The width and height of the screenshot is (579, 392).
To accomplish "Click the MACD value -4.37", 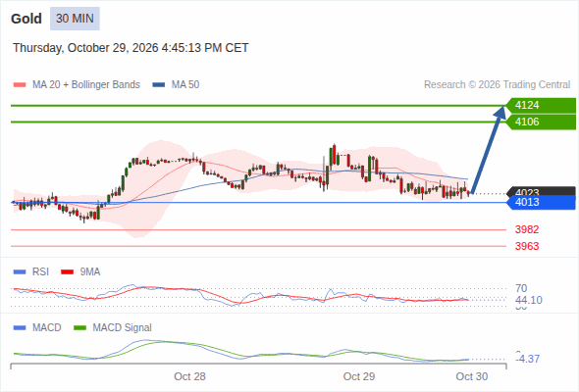I will point(528,359).
